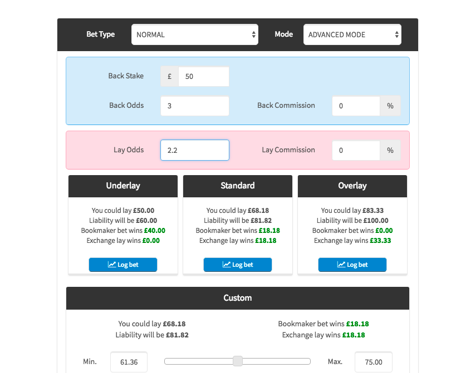Screen dimensions: 451x373
Task: Click the chart icon on Standard's Log bet
Action: (x=227, y=264)
